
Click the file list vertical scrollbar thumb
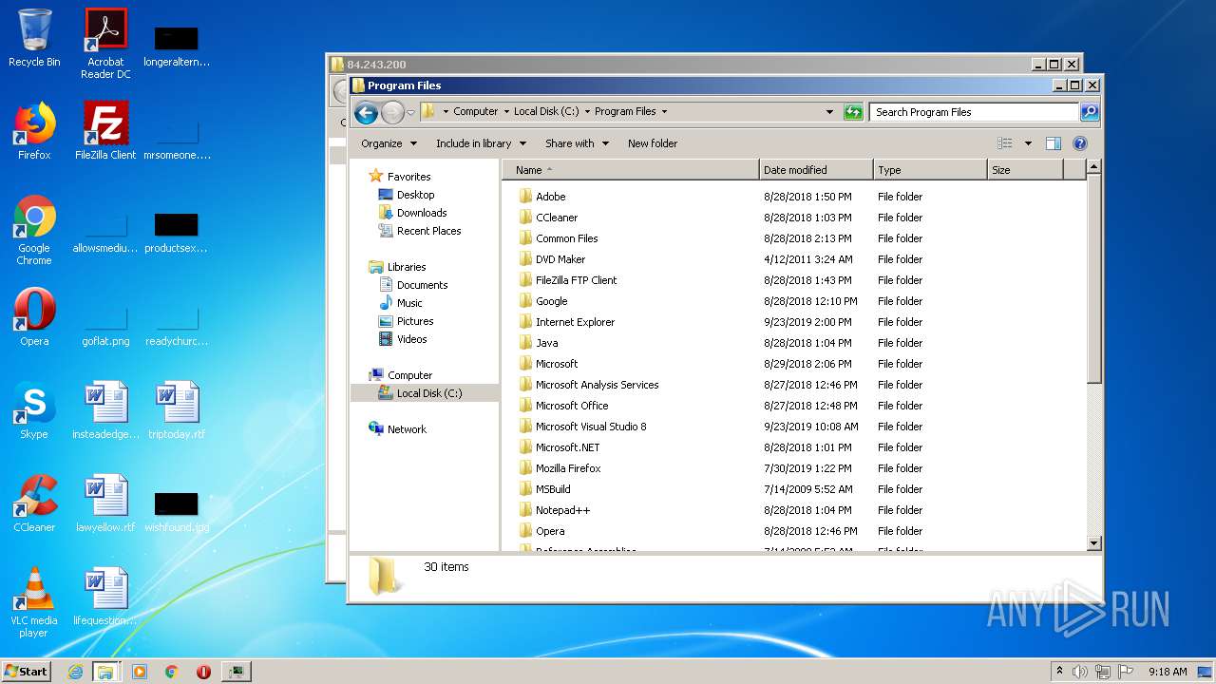[x=1093, y=279]
